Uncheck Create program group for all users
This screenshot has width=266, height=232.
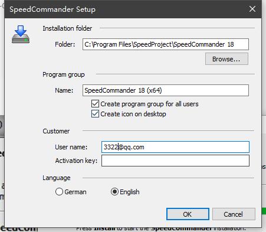click(95, 103)
